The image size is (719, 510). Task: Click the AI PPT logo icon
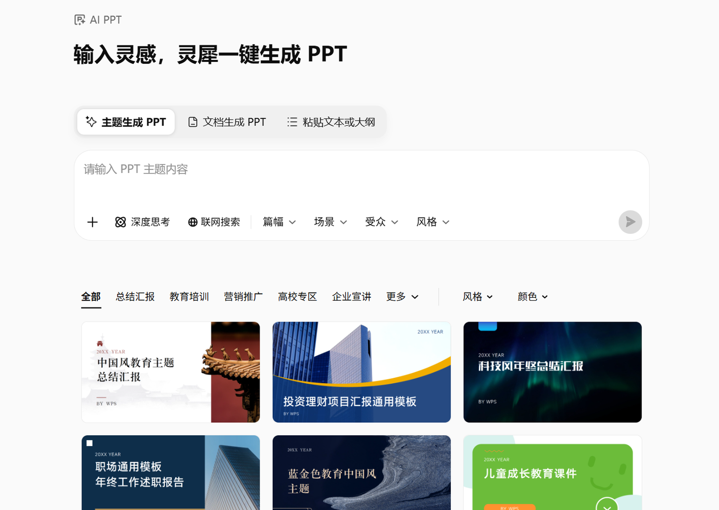[79, 20]
